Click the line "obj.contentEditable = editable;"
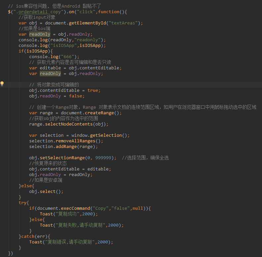 70,169
